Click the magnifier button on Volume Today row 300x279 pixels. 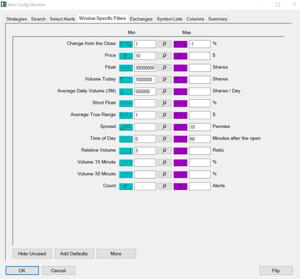164,79
